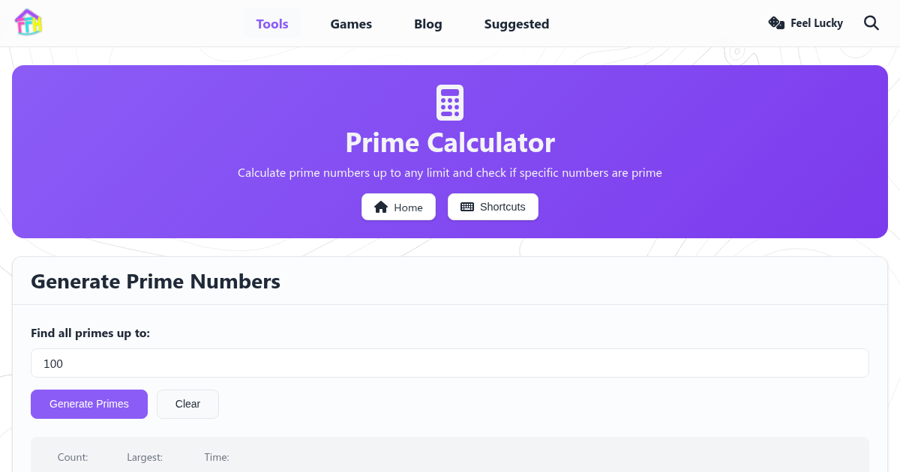Open the Suggested menu item
This screenshot has width=900, height=472.
[517, 24]
